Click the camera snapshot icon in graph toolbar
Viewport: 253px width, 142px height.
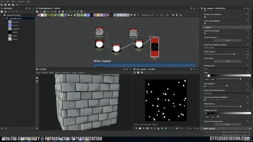pyautogui.click(x=44, y=11)
